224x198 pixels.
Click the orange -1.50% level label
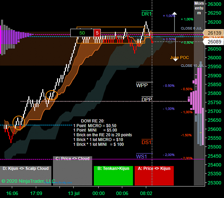(x=186, y=135)
